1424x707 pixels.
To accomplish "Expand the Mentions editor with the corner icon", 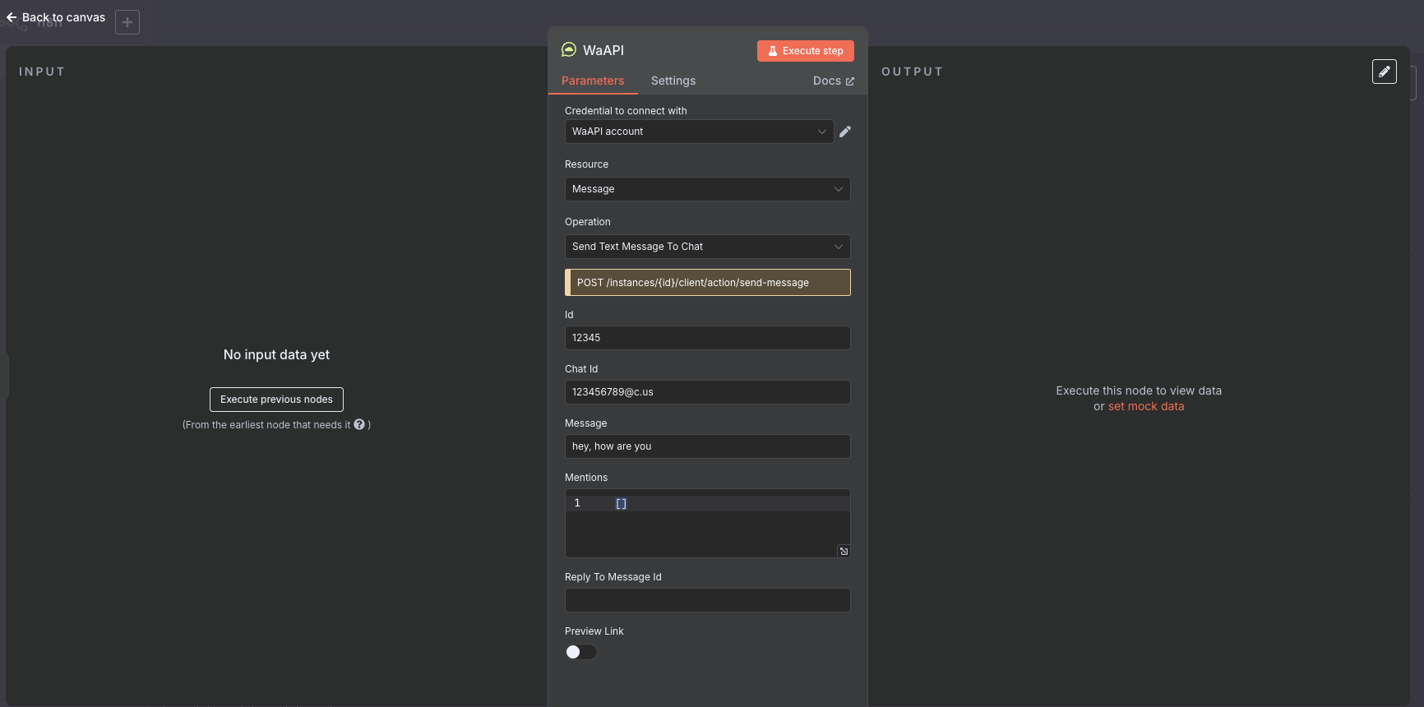I will (844, 551).
